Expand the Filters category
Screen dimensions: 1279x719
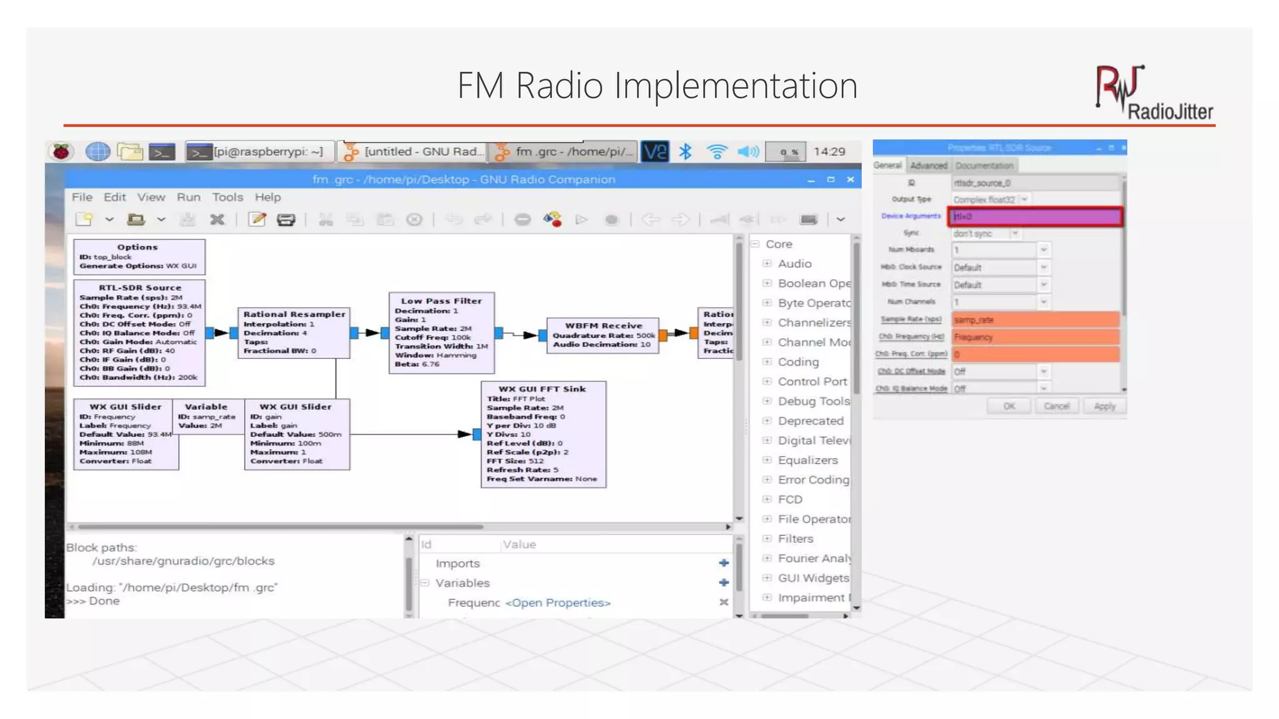pyautogui.click(x=767, y=539)
